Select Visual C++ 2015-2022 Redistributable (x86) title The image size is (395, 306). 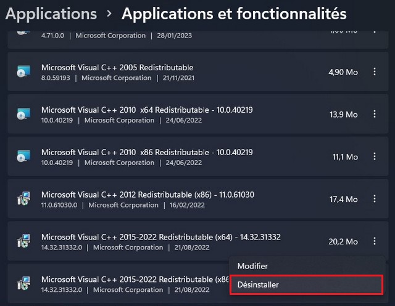click(x=135, y=280)
